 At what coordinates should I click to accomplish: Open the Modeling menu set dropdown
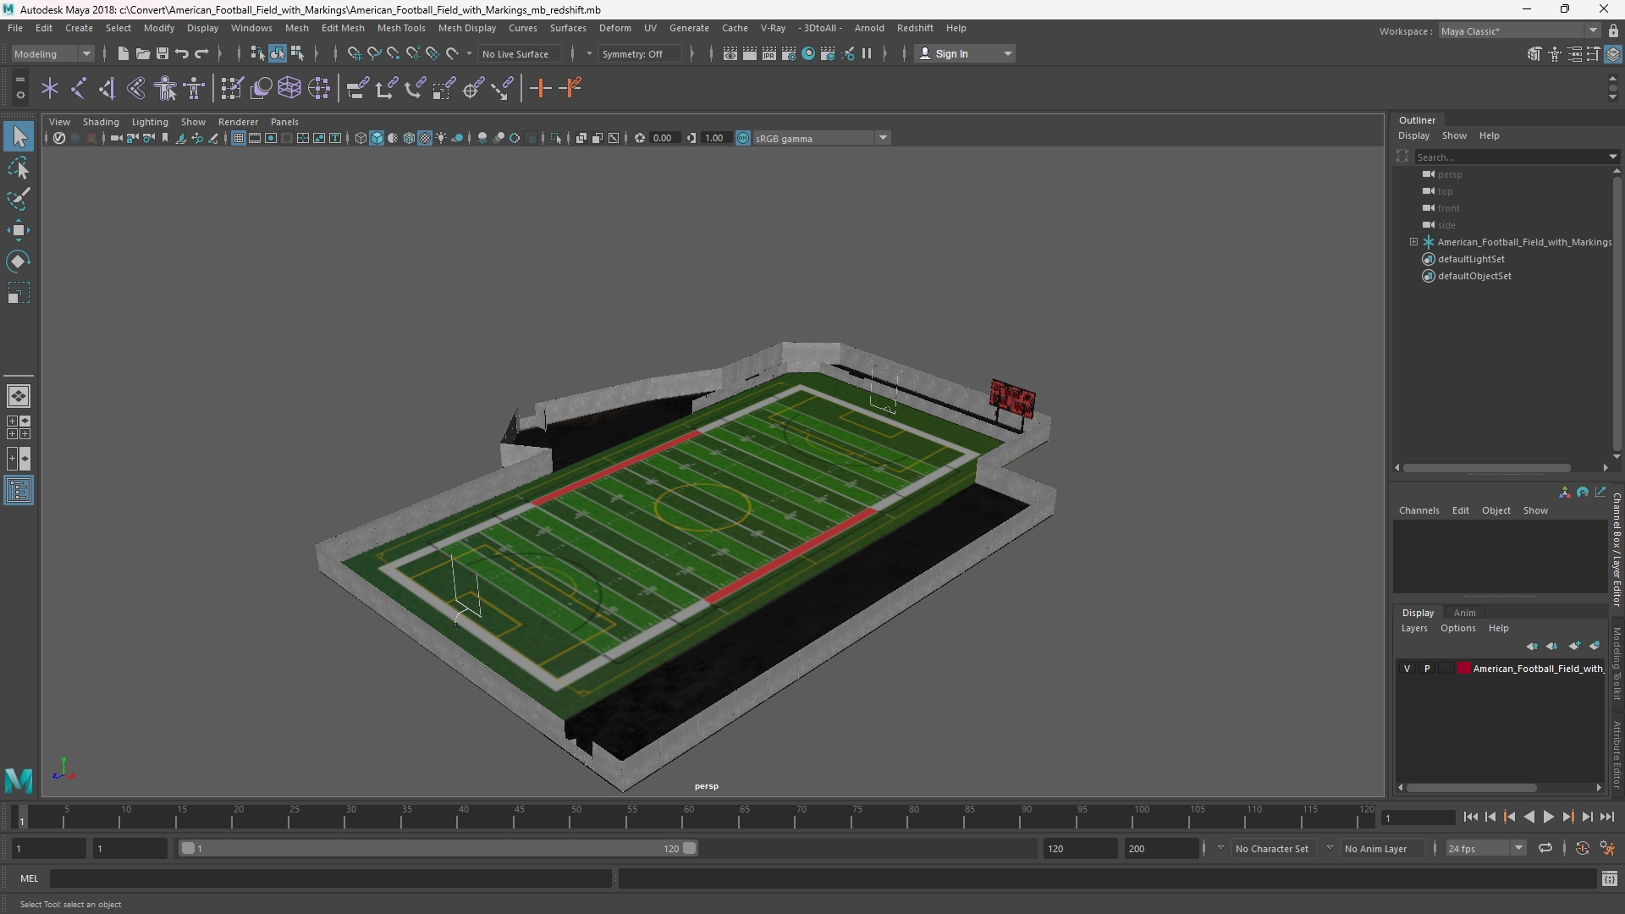point(52,54)
